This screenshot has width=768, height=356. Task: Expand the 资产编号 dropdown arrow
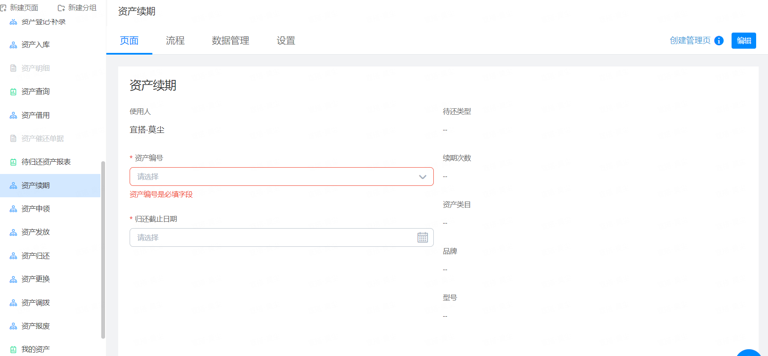click(422, 177)
